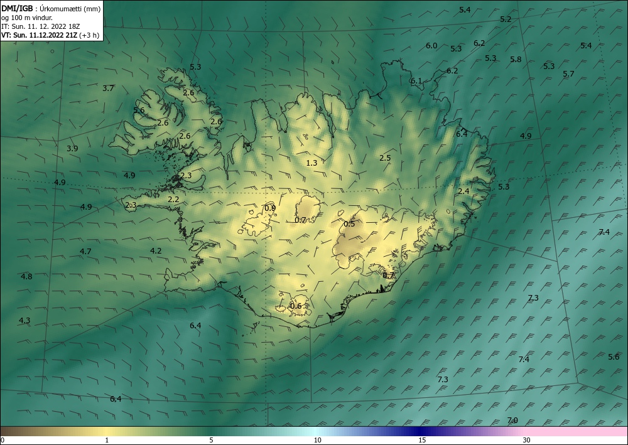
Task: Click the 'DMI/IGB : Úrkomumætti (mm)' title line
Action: pos(51,8)
